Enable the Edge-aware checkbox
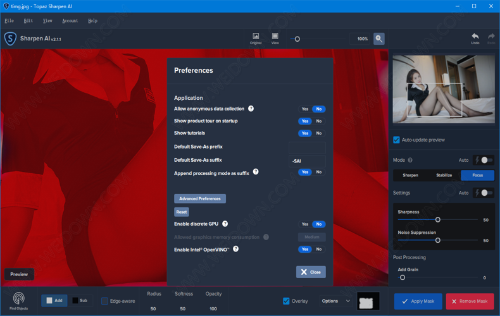The width and height of the screenshot is (500, 316). tap(105, 301)
